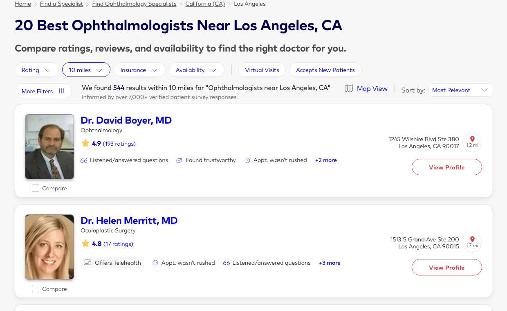Screen dimensions: 507x311
Task: Open the (17 ratings) link
Action: tap(118, 244)
